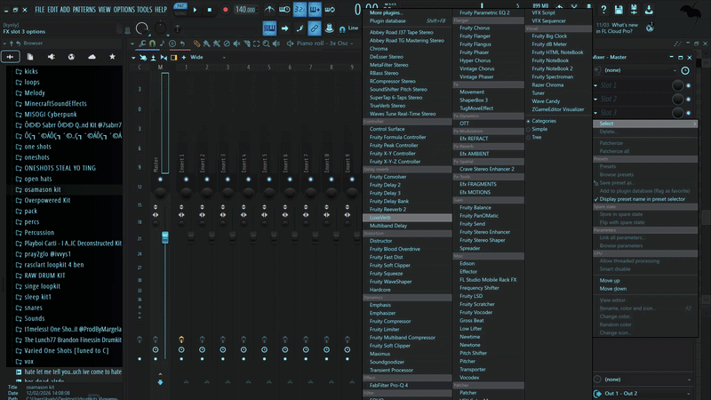Click the Master track pan knob
Screen dimensions: 711x400
160,193
